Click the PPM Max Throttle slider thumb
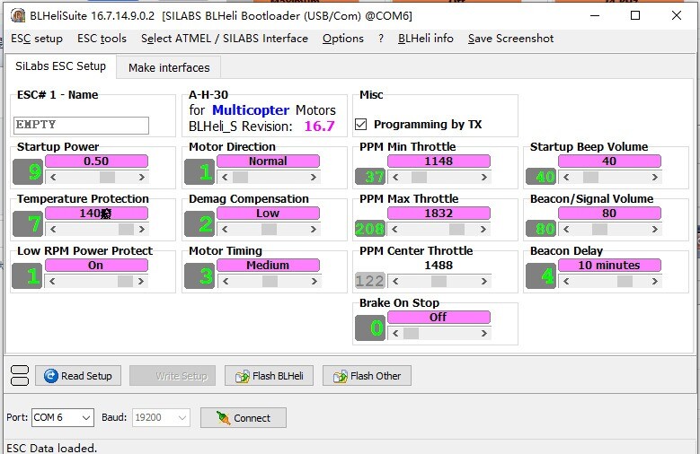 coord(456,229)
